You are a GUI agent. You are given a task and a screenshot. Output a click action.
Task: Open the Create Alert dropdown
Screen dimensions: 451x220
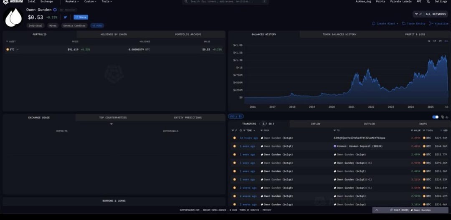click(385, 23)
